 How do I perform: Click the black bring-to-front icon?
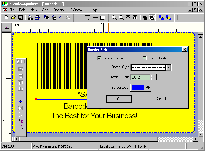point(145,18)
